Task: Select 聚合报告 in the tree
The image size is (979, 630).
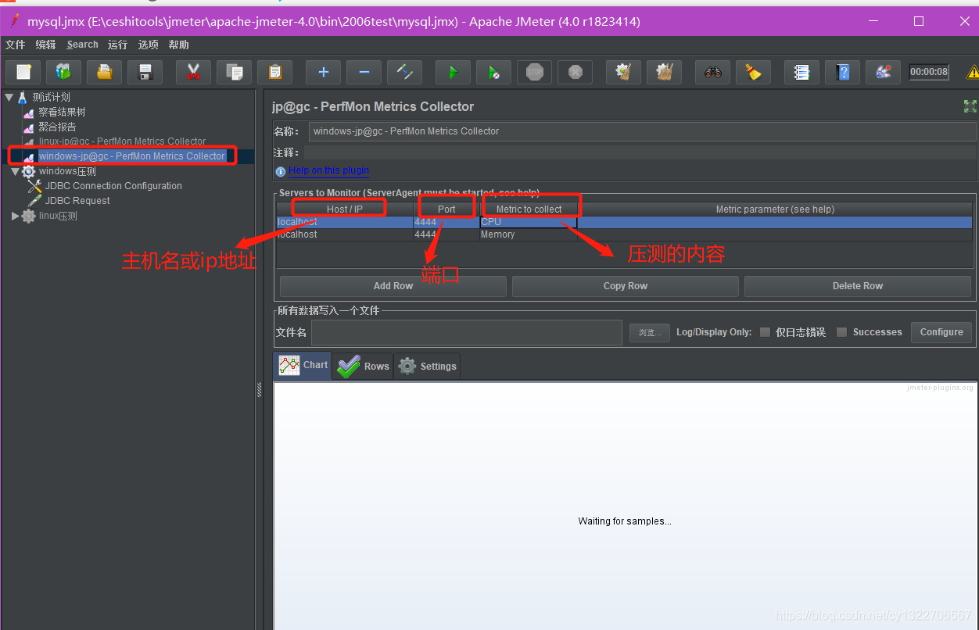Action: 57,127
